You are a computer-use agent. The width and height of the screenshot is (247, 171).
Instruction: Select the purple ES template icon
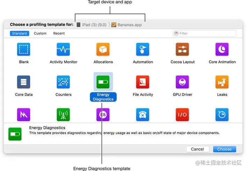point(103,115)
